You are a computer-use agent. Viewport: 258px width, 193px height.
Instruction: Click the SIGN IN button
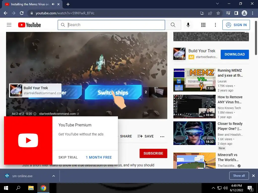(236, 25)
